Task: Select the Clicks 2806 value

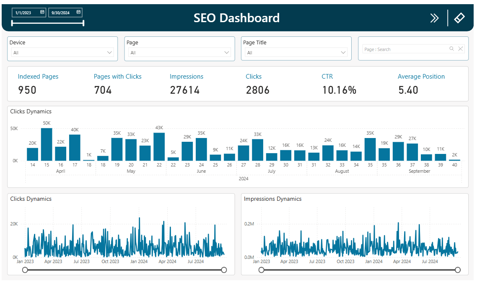Action: coord(258,90)
